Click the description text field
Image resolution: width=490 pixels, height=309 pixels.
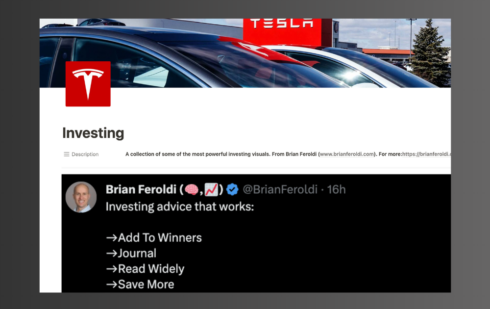288,154
